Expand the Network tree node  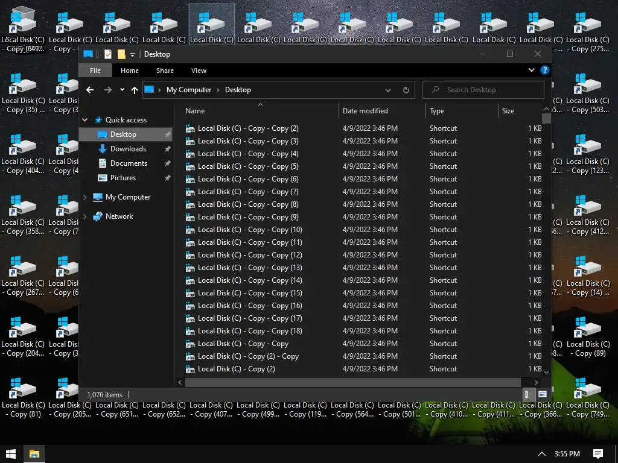84,216
